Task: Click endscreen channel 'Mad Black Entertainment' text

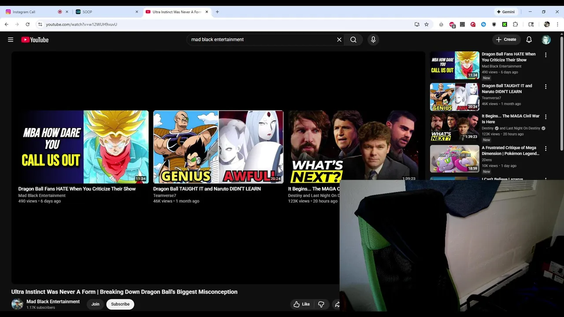Action: 42,195
